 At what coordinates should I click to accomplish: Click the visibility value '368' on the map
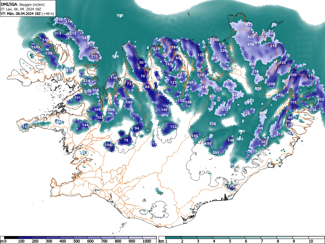[x=214, y=58]
